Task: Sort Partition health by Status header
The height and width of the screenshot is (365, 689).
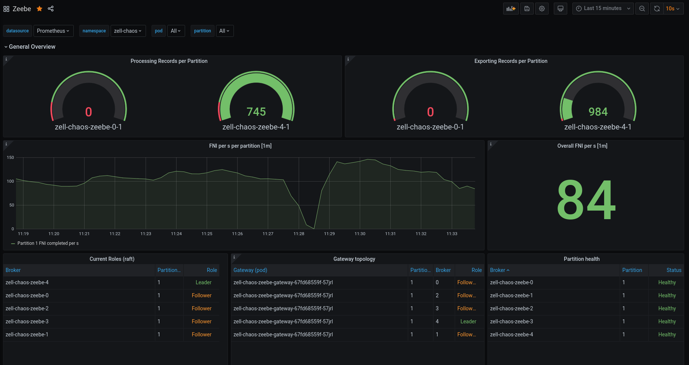Action: point(674,270)
